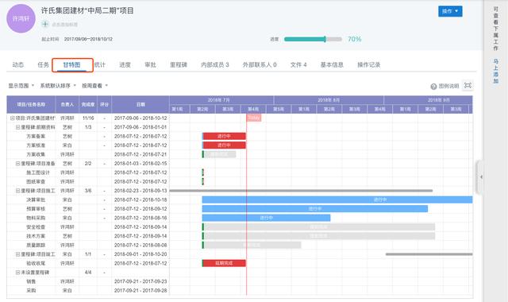This screenshot has height=302, width=508.
Task: Toggle fullscreen Gantt view icon
Action: coord(468,86)
